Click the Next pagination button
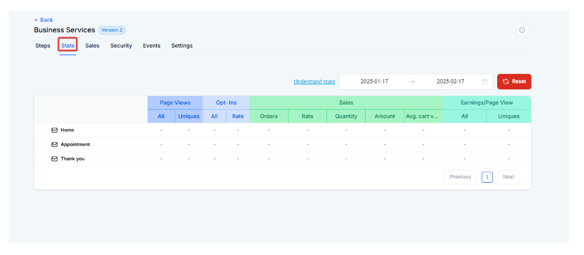This screenshot has width=584, height=255. point(508,177)
